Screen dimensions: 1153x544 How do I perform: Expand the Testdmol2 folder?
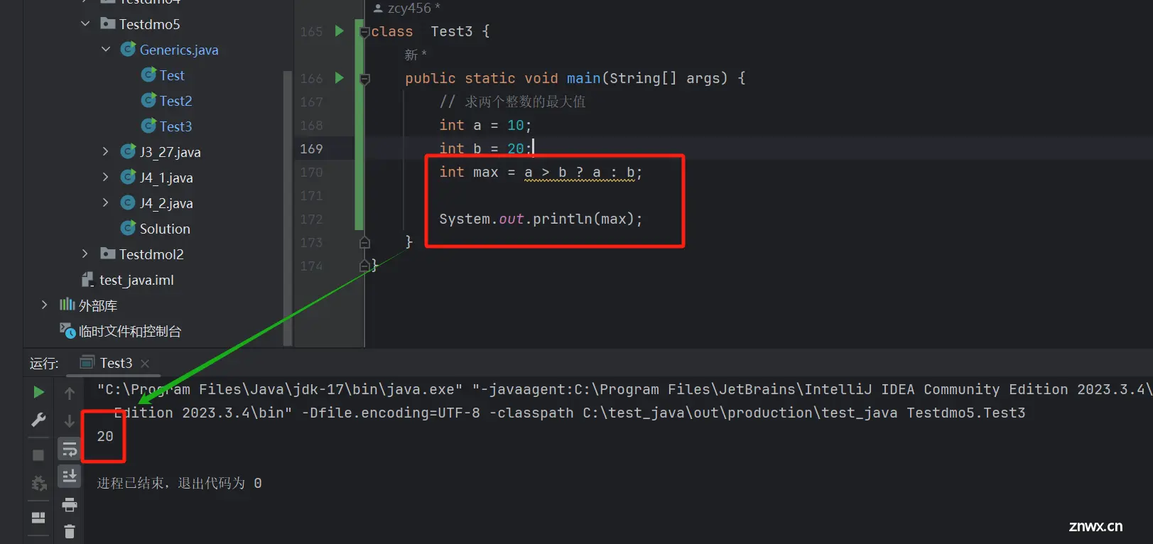85,254
